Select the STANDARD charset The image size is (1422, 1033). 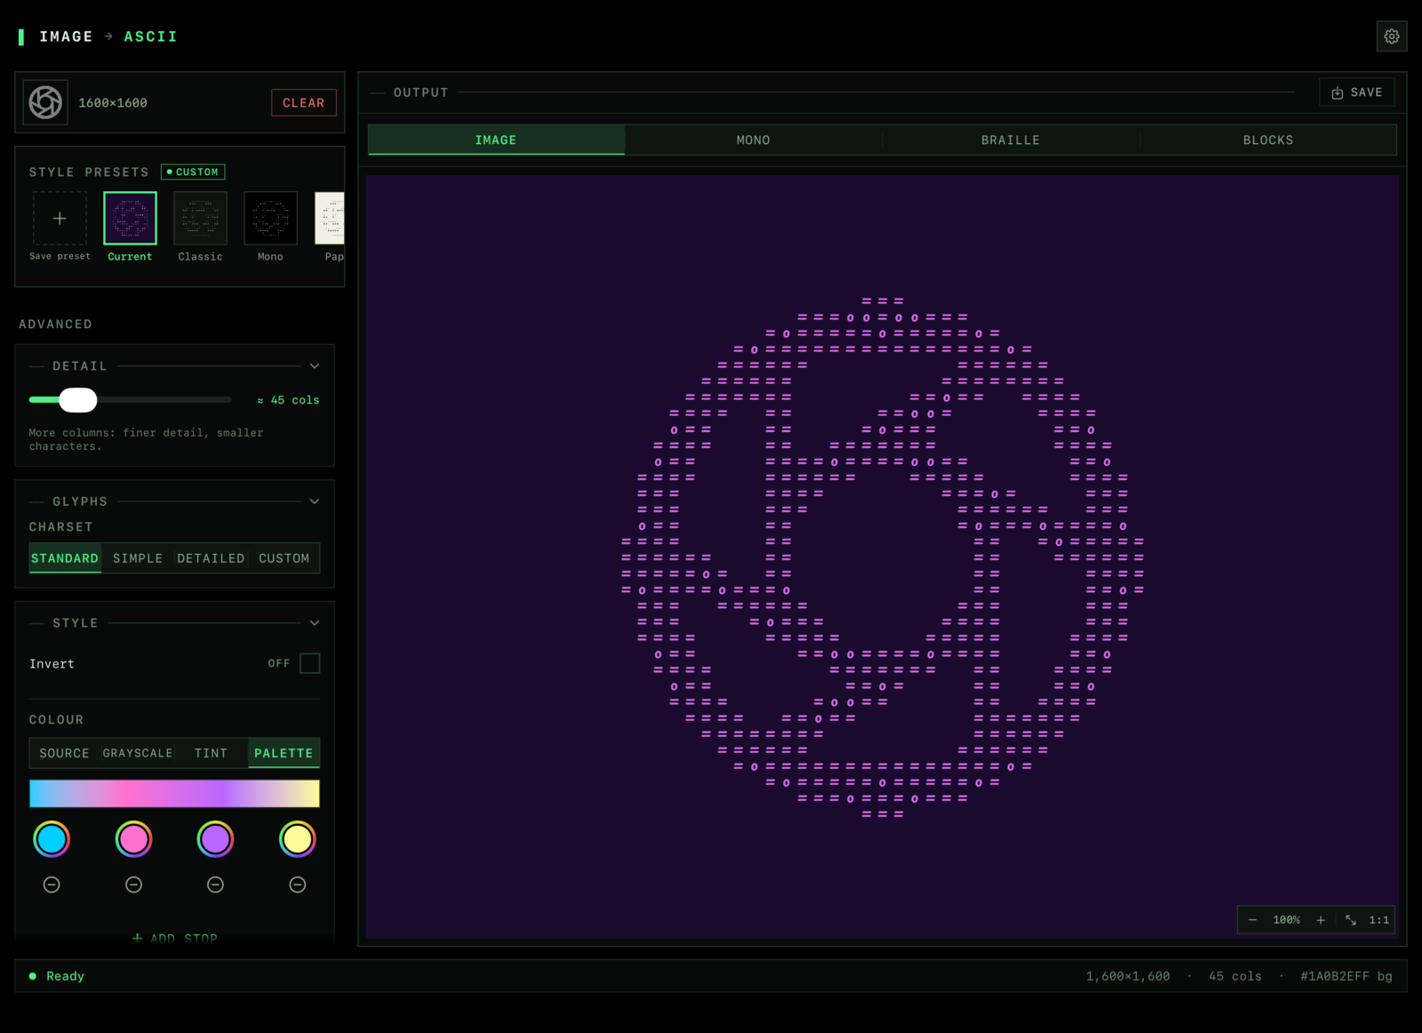point(65,558)
